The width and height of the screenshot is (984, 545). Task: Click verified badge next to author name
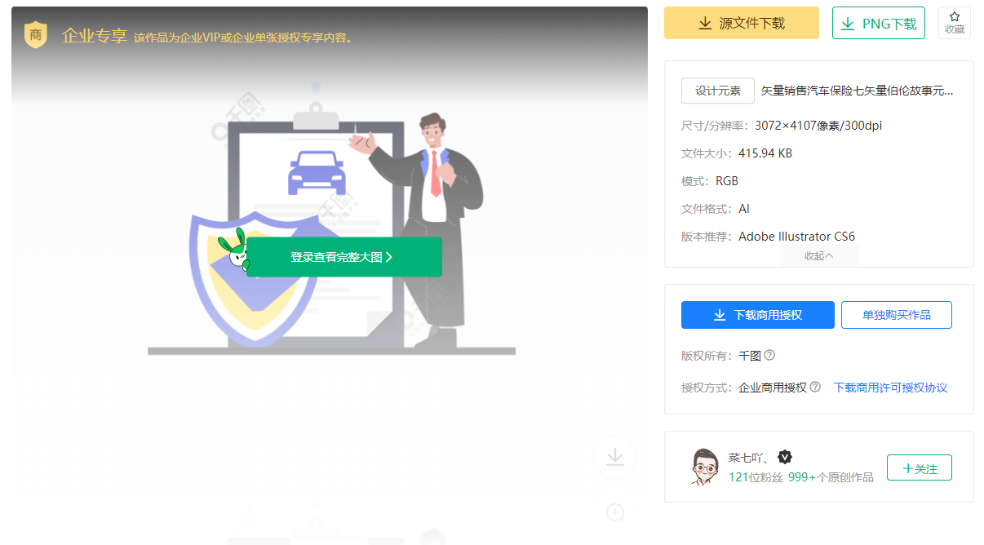point(785,457)
